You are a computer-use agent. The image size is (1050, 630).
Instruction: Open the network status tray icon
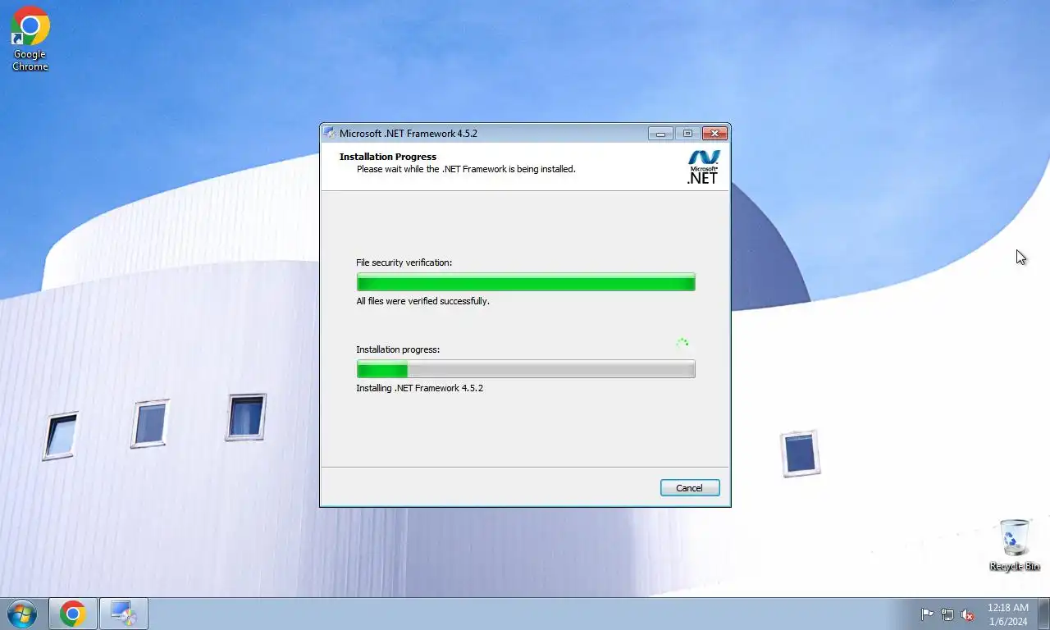tap(947, 614)
